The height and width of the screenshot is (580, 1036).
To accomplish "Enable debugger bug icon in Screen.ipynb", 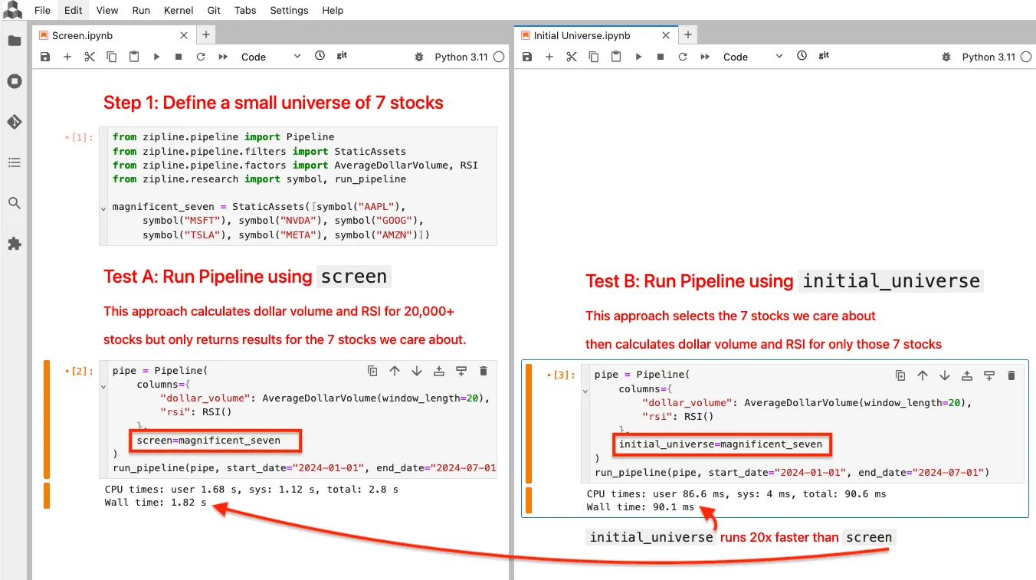I will pyautogui.click(x=418, y=57).
